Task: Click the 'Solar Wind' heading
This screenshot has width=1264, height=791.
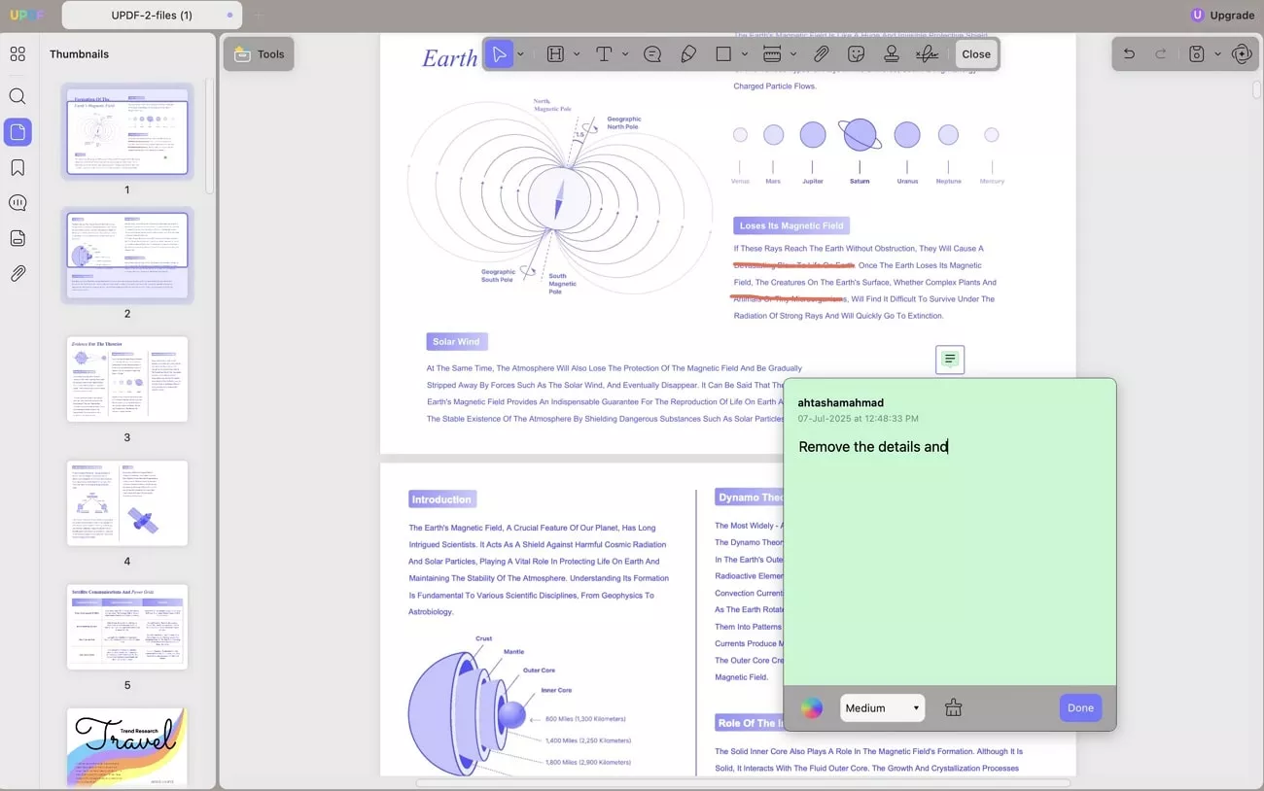Action: [456, 342]
